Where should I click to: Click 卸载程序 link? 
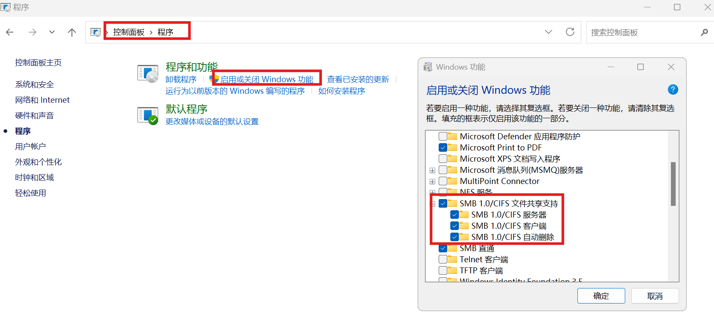point(181,80)
